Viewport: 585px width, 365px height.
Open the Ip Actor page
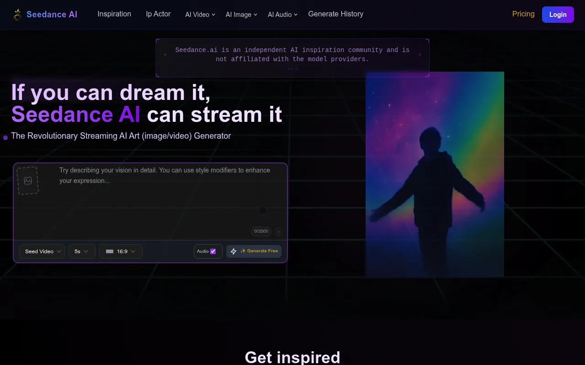(x=158, y=14)
